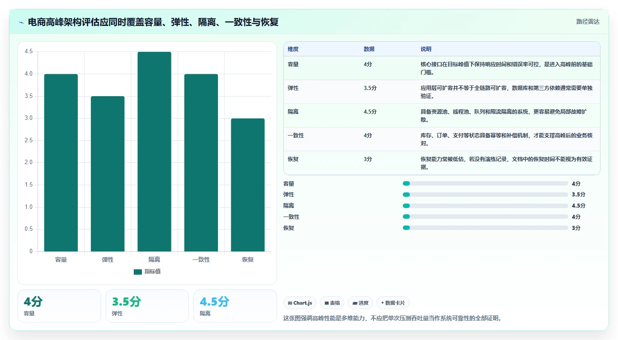Click the 弹性 progress bar
The height and width of the screenshot is (340, 618).
click(486, 195)
